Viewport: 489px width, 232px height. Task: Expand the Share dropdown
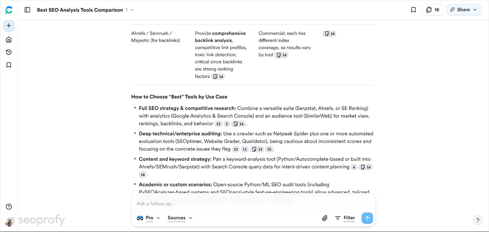pyautogui.click(x=464, y=10)
